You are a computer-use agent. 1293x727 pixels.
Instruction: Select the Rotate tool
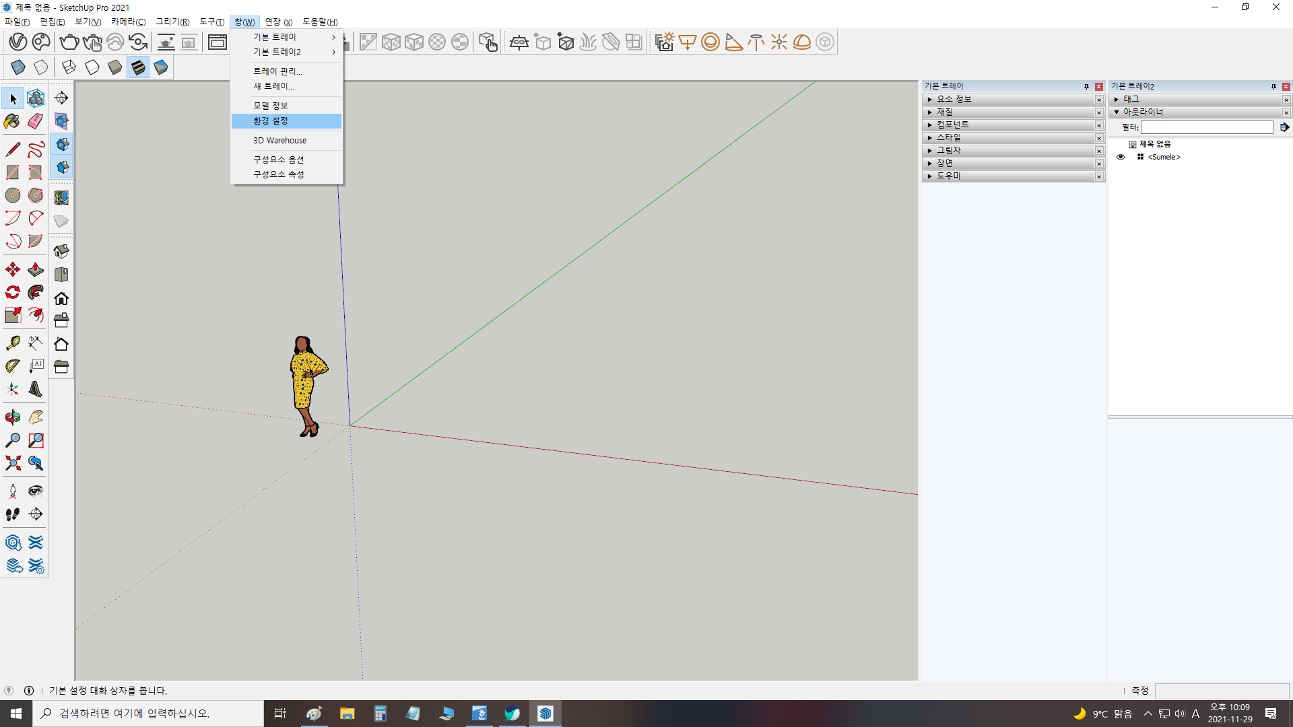click(12, 293)
